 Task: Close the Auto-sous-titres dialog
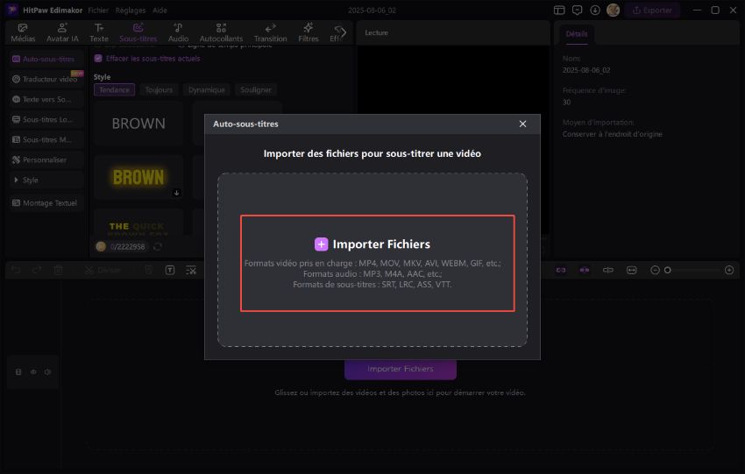523,124
